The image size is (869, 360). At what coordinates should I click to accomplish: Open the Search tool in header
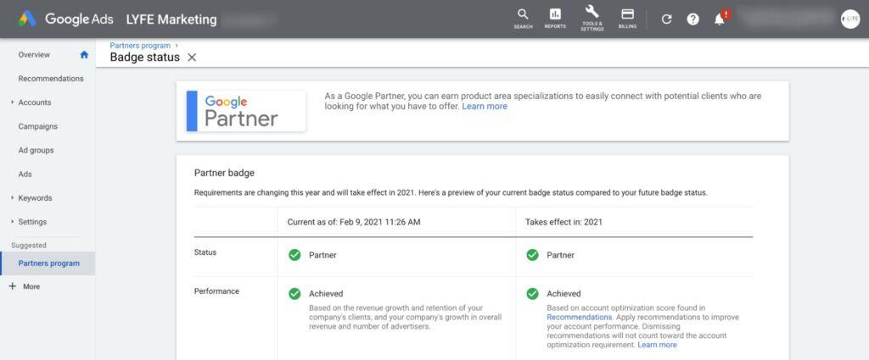[x=523, y=19]
